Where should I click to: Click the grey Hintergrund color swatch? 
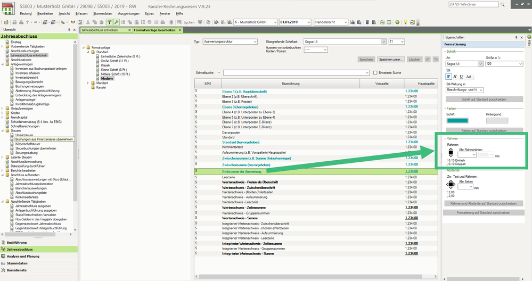pos(497,120)
